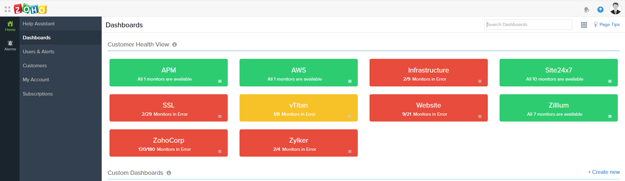
Task: Open the menu icon on Site24x7 card
Action: (x=610, y=81)
